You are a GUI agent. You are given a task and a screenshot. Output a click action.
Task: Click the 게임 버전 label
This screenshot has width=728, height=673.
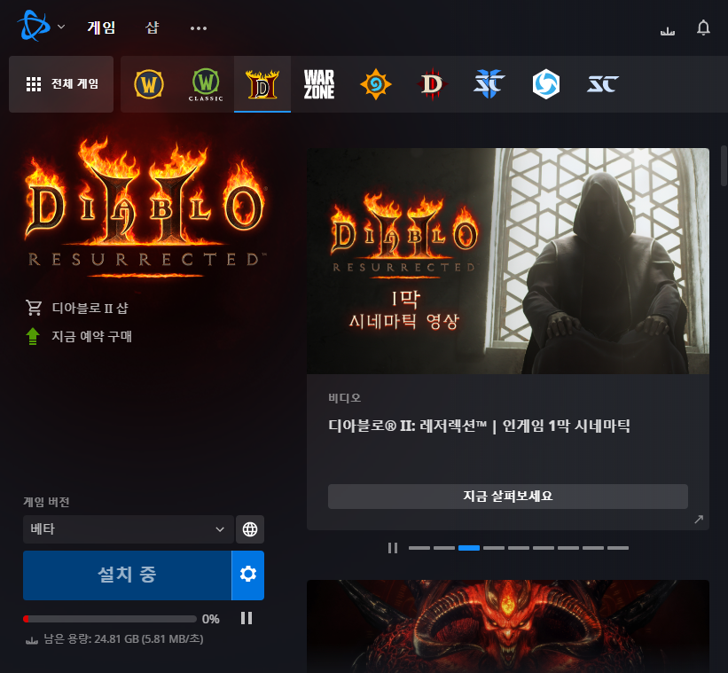tap(46, 502)
